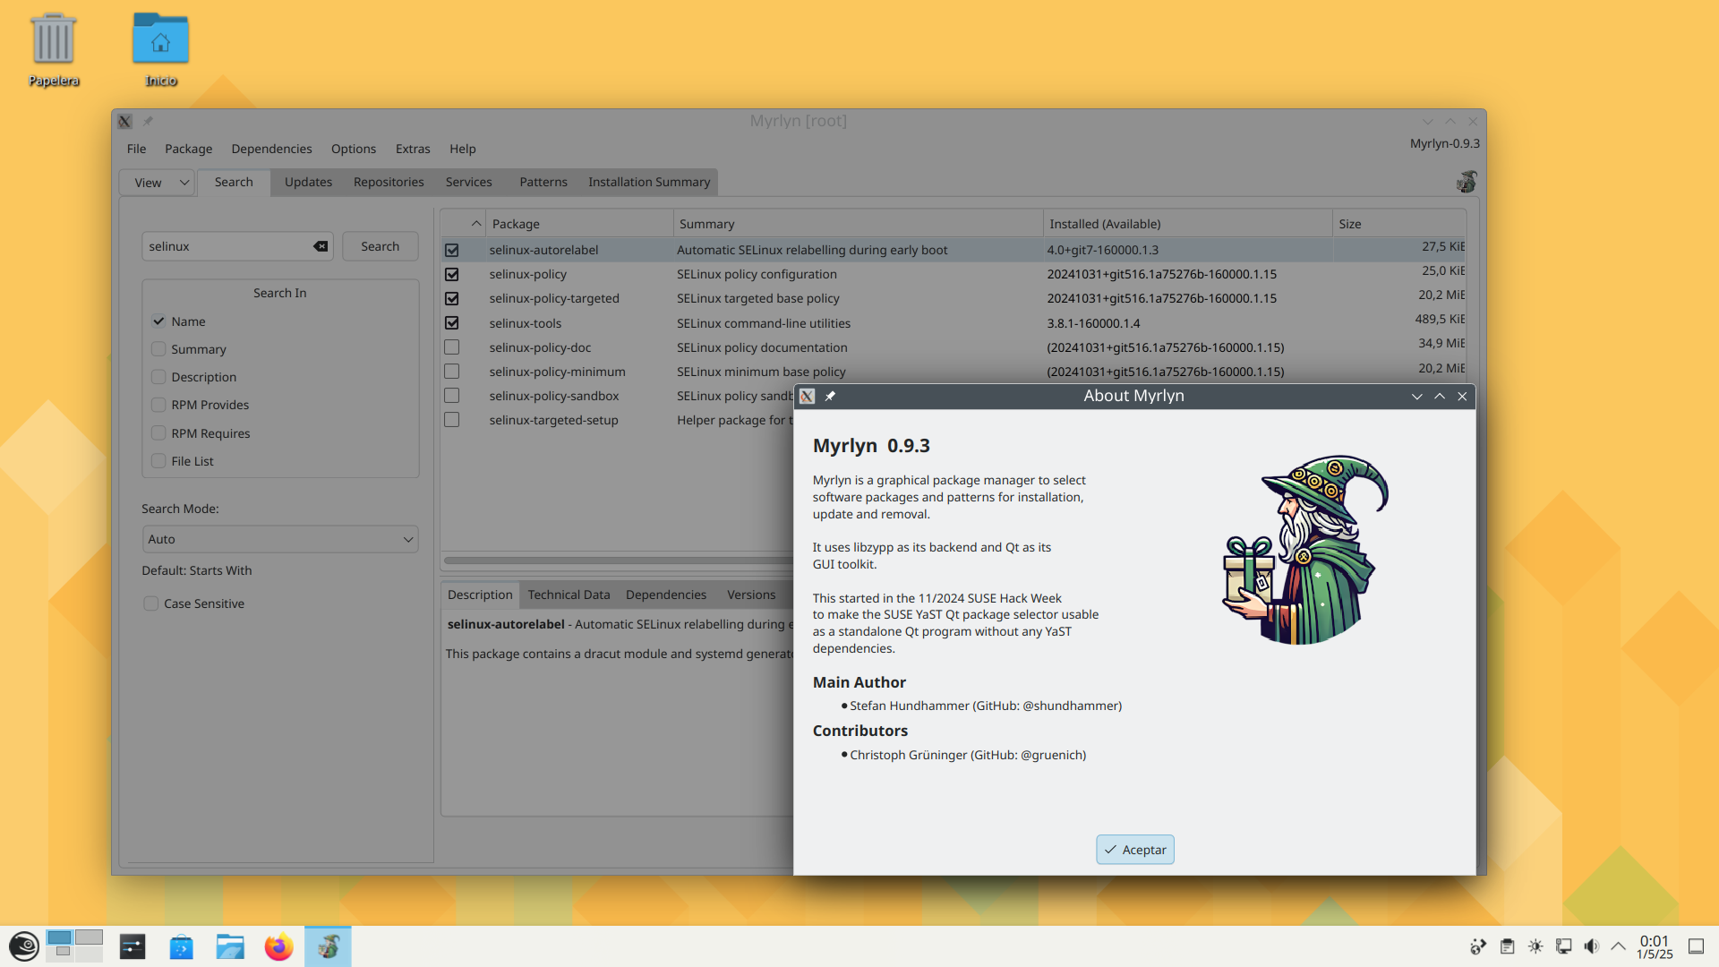Viewport: 1719px width, 967px height.
Task: Click the Search button
Action: 381,246
